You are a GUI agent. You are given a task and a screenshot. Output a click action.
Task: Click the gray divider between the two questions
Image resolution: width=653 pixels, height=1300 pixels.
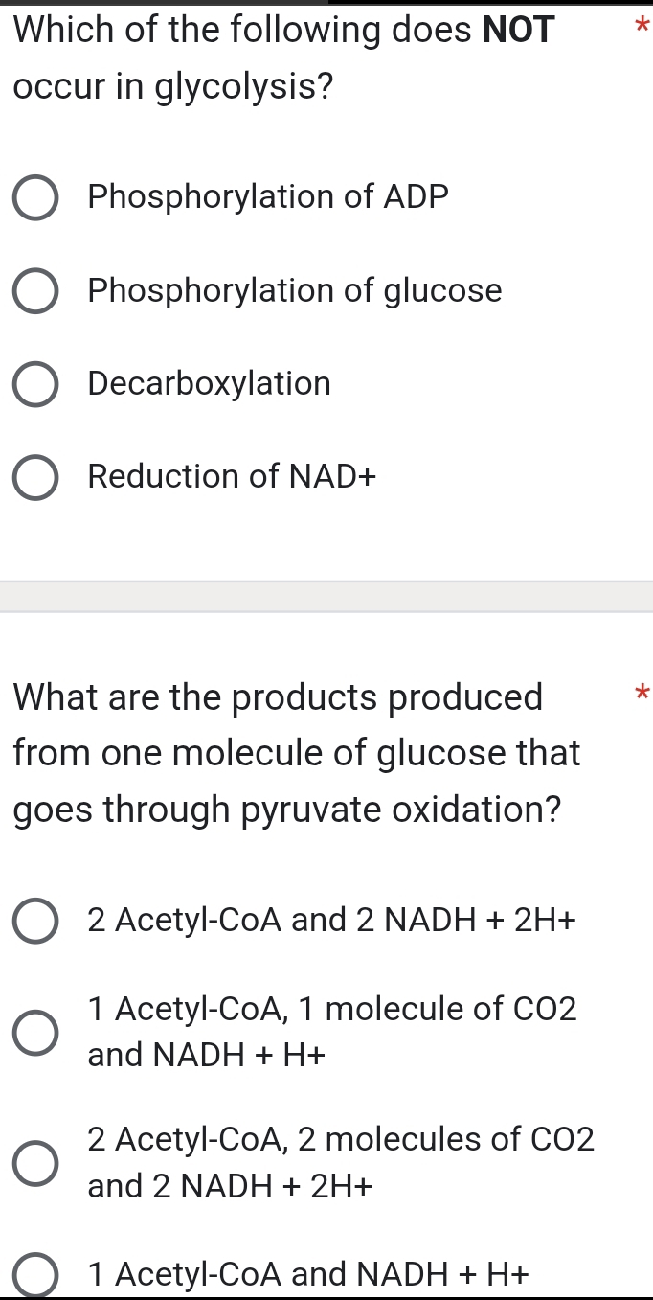[x=326, y=594]
